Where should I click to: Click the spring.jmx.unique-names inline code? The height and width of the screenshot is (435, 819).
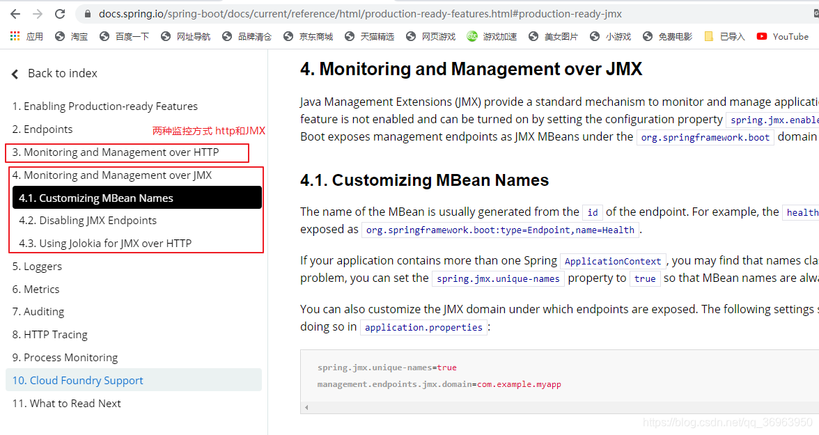pyautogui.click(x=499, y=279)
